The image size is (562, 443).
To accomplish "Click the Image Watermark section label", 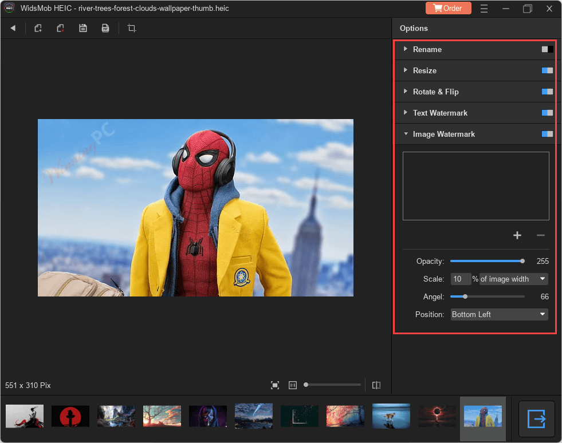I will [444, 134].
